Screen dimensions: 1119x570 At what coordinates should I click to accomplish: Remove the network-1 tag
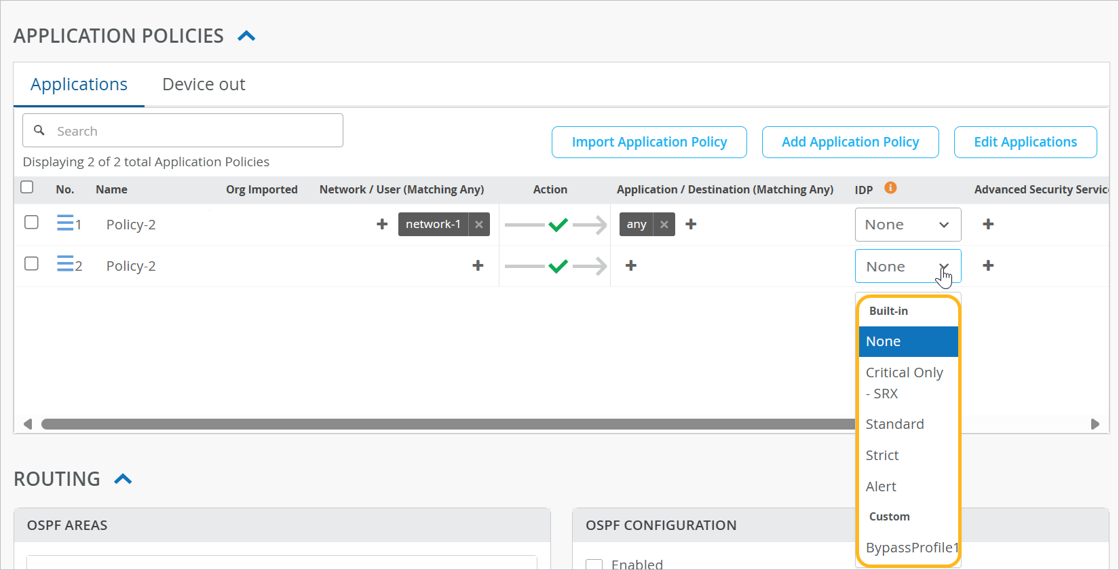coord(479,225)
